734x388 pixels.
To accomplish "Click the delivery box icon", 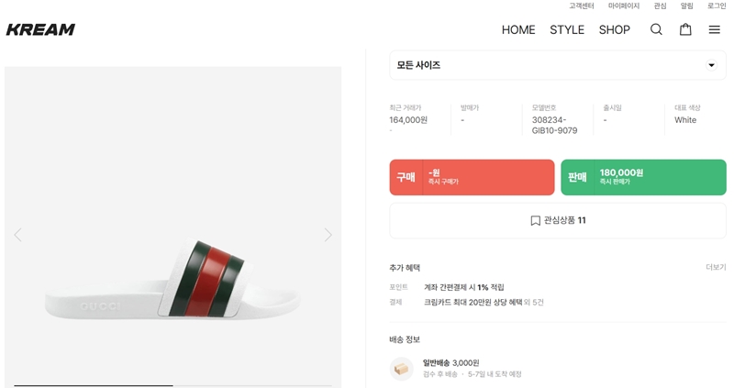I will [x=401, y=369].
